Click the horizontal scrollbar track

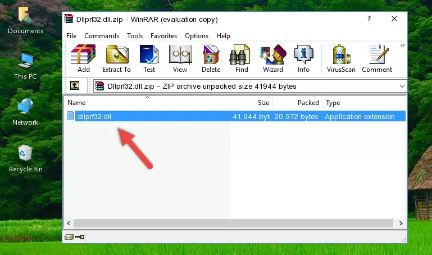[x=233, y=224]
